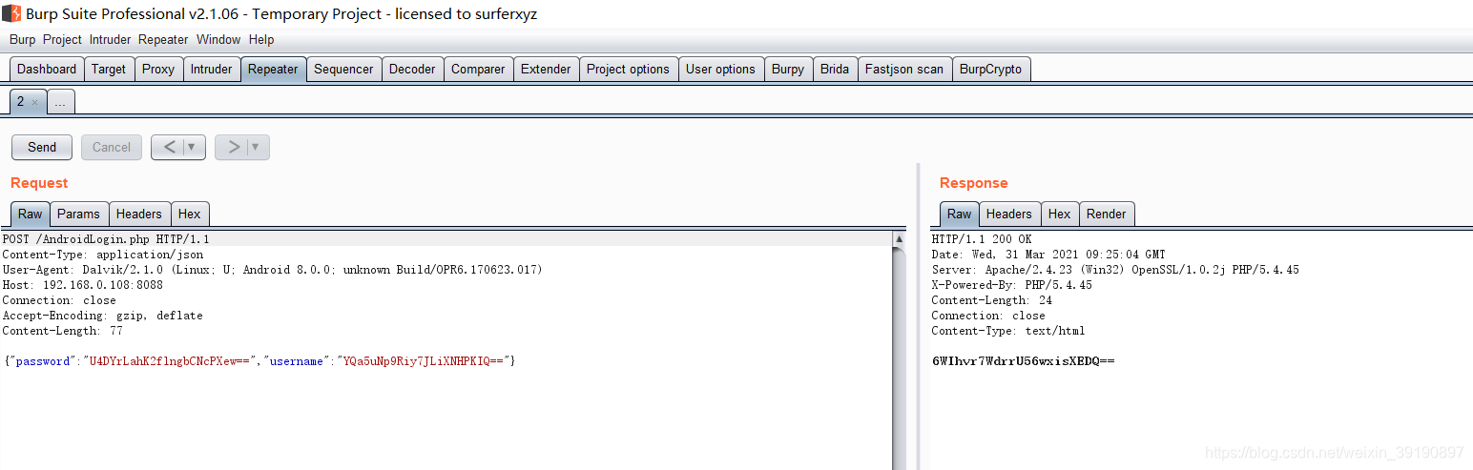Open the Project menu
Screen dimensions: 1473x470
click(63, 39)
